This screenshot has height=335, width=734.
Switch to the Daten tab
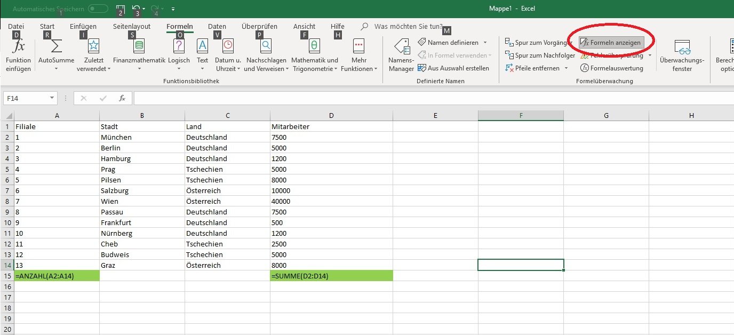(217, 27)
